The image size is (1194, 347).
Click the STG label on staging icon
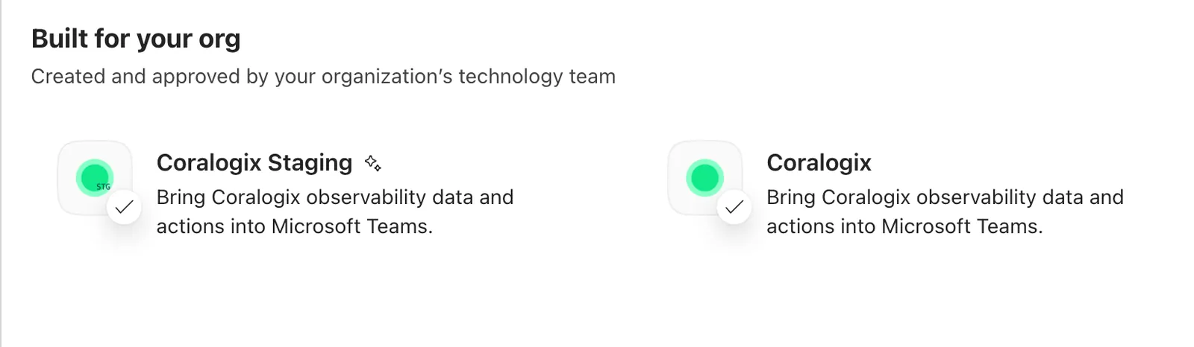pyautogui.click(x=103, y=187)
